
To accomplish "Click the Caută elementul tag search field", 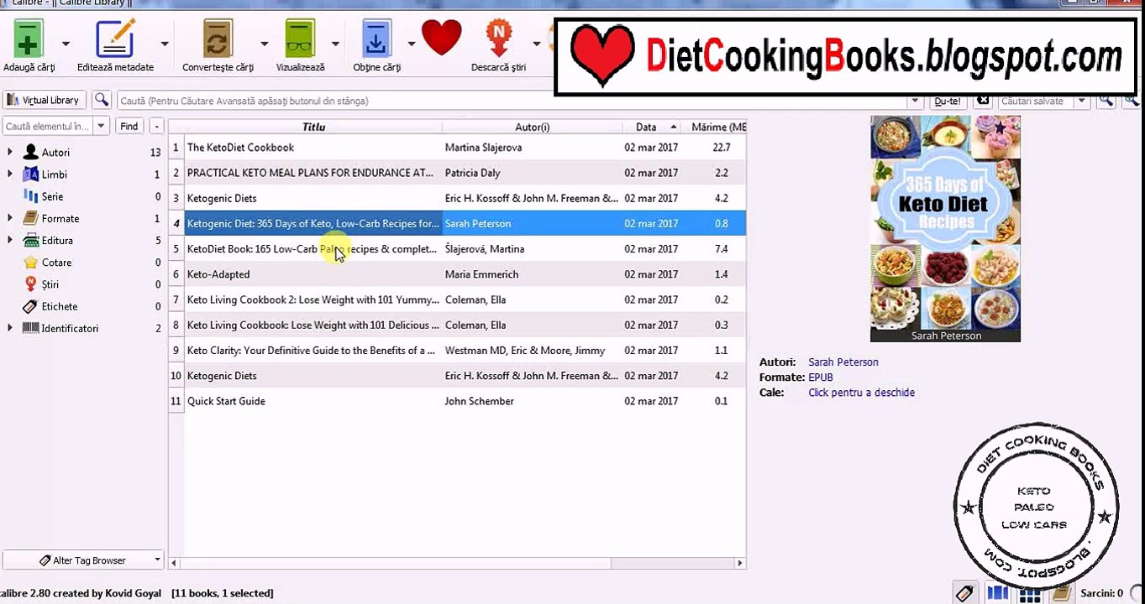I will pyautogui.click(x=48, y=126).
